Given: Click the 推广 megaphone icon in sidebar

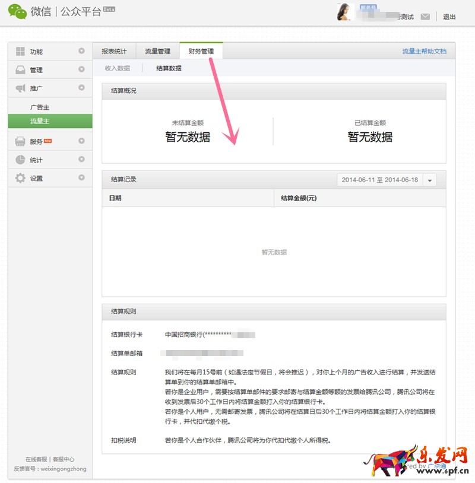Looking at the screenshot, I should click(21, 88).
